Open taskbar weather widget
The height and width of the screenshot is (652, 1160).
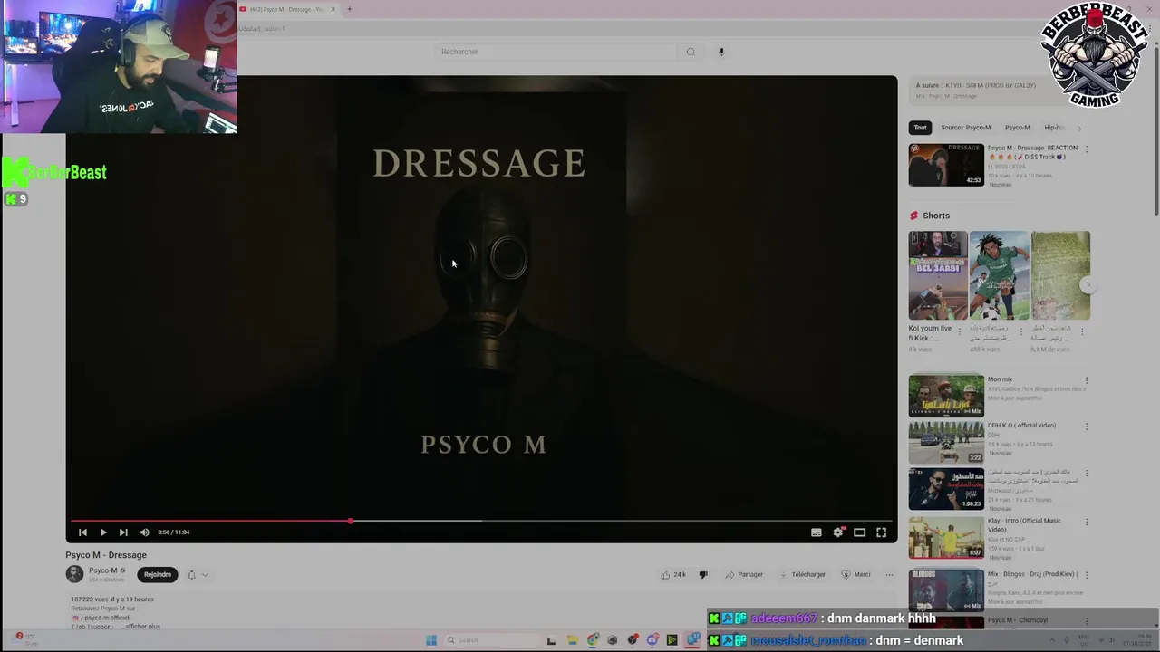(x=25, y=639)
